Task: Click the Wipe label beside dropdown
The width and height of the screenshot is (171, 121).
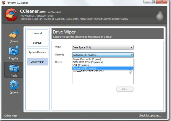Action: (x=58, y=47)
